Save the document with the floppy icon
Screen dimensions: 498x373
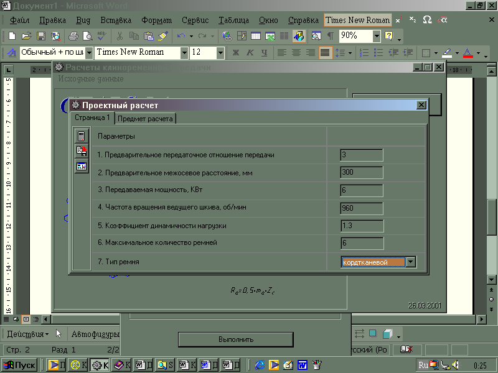[41, 36]
